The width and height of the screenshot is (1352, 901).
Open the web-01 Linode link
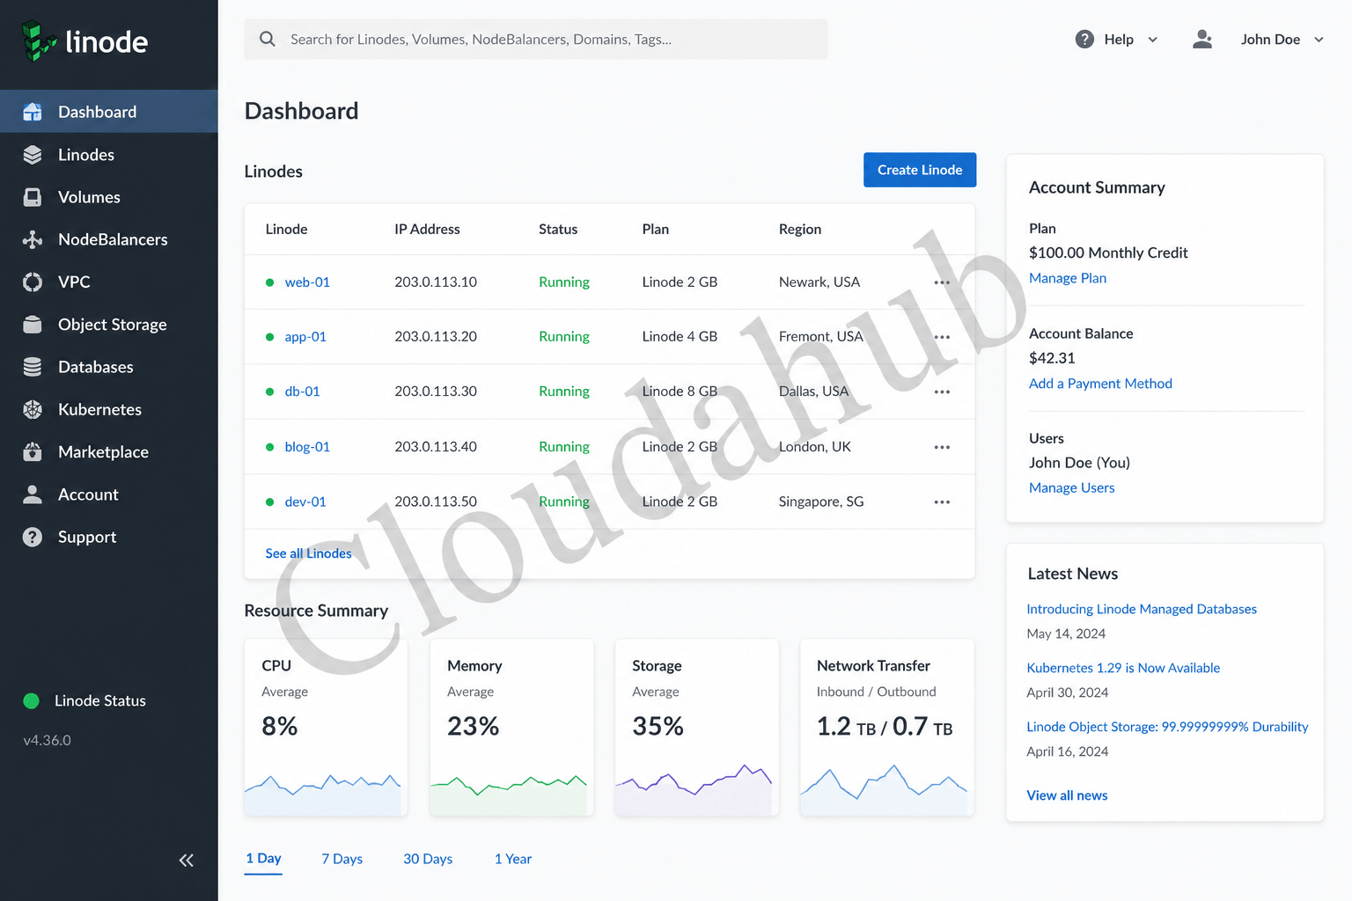point(307,282)
